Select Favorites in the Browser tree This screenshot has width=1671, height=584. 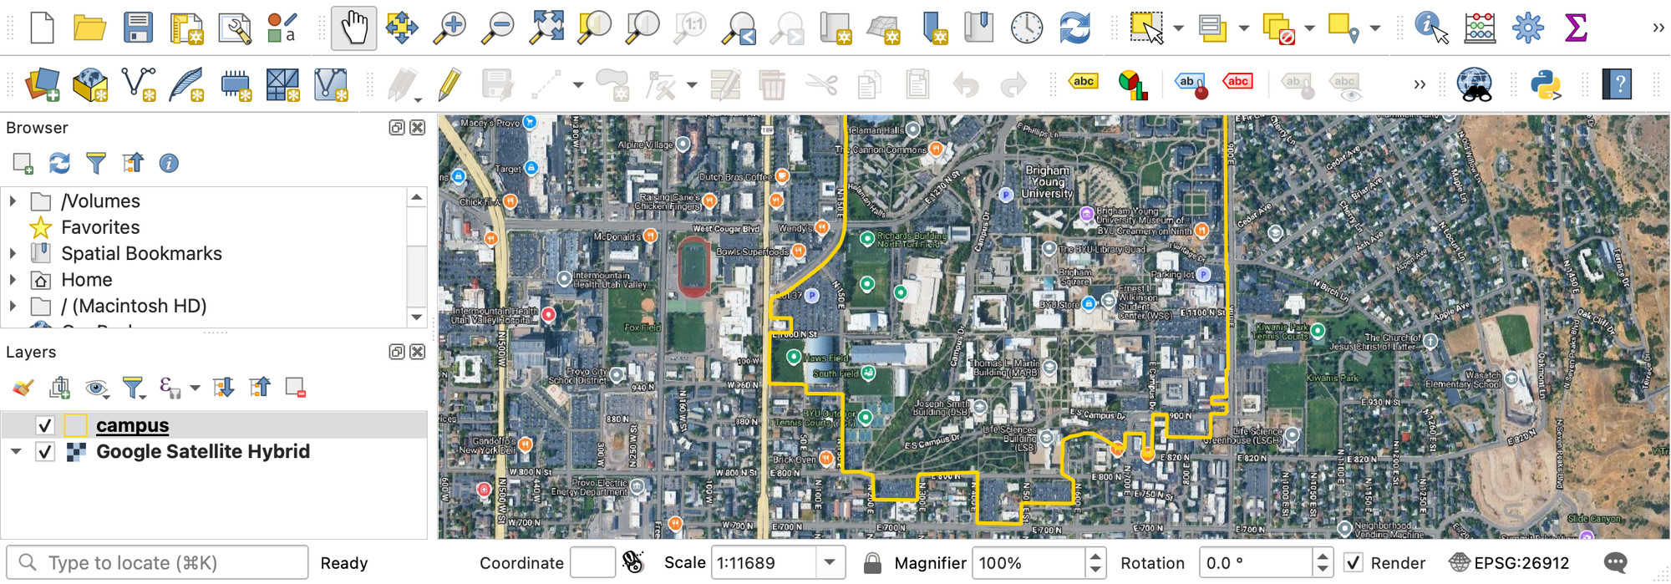tap(100, 227)
